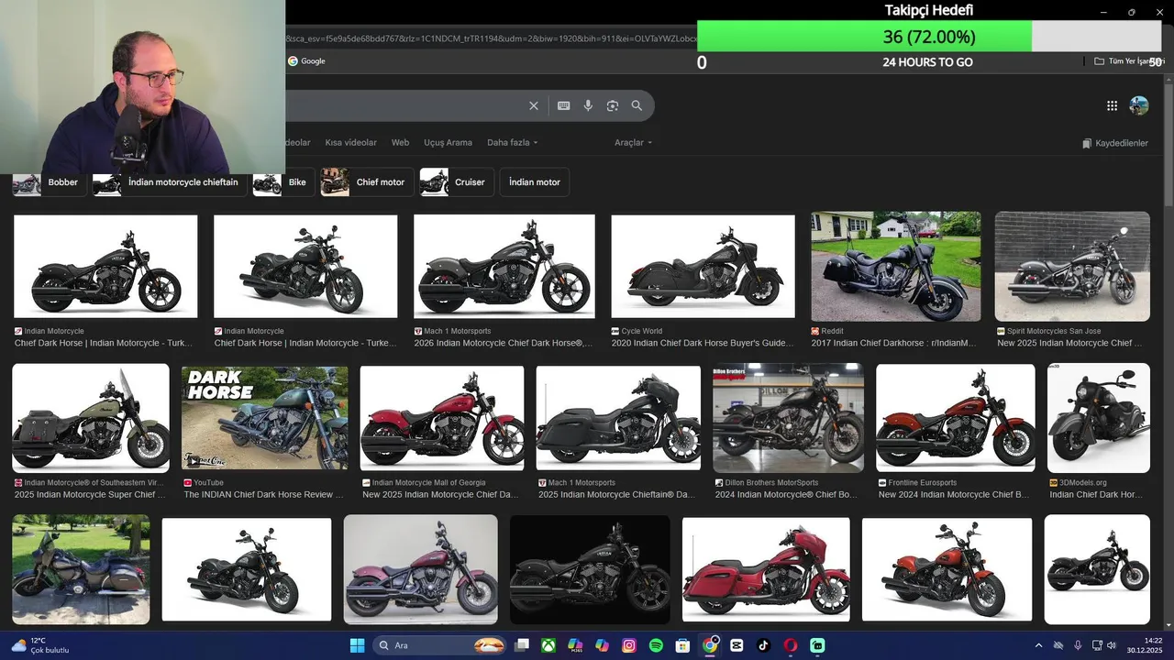1174x660 pixels.
Task: Select Indian motorcycle chieftain filter chip
Action: click(169, 182)
